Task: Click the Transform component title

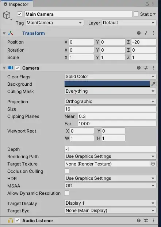Action: (34, 33)
